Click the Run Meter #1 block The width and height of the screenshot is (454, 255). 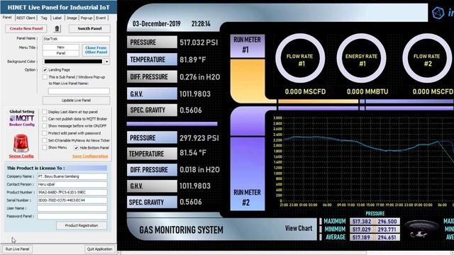248,45
